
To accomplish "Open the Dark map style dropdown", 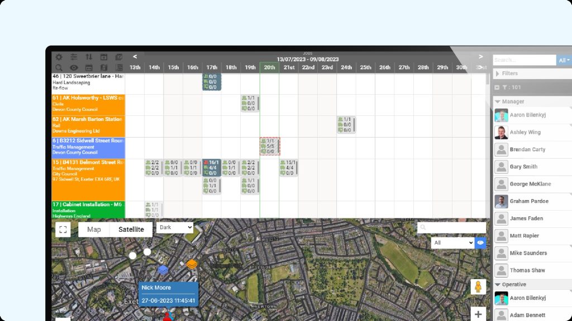I will pyautogui.click(x=174, y=227).
